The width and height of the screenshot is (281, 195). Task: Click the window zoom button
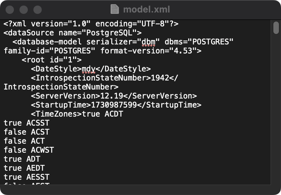(x=37, y=9)
